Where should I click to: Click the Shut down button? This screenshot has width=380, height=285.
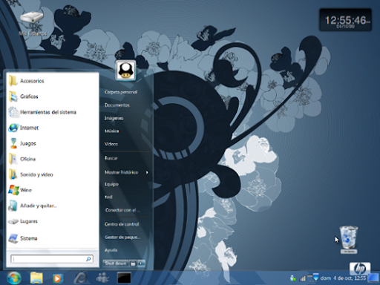click(116, 263)
